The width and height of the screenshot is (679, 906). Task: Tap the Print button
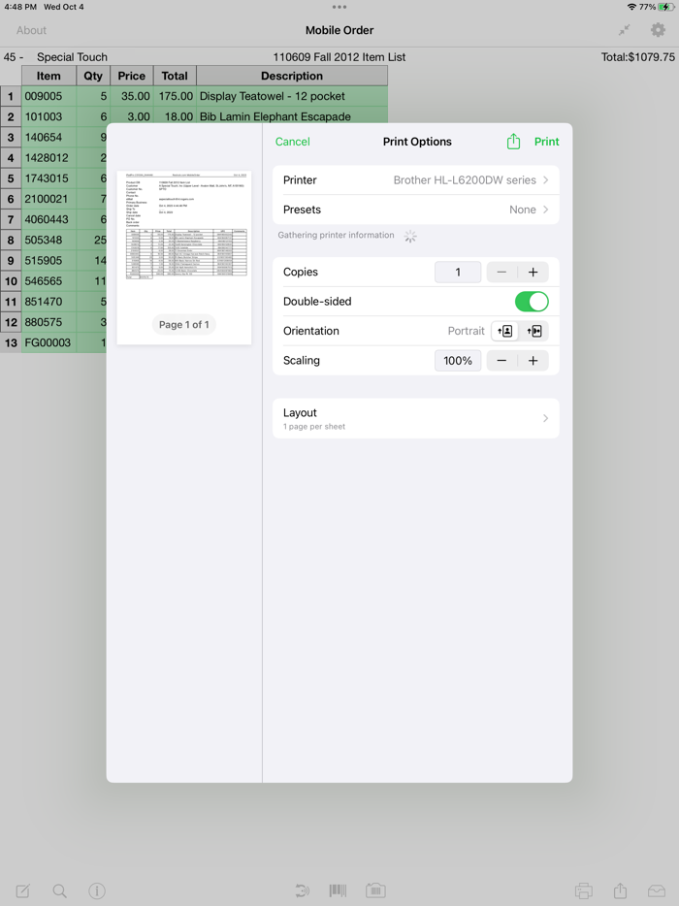click(547, 142)
